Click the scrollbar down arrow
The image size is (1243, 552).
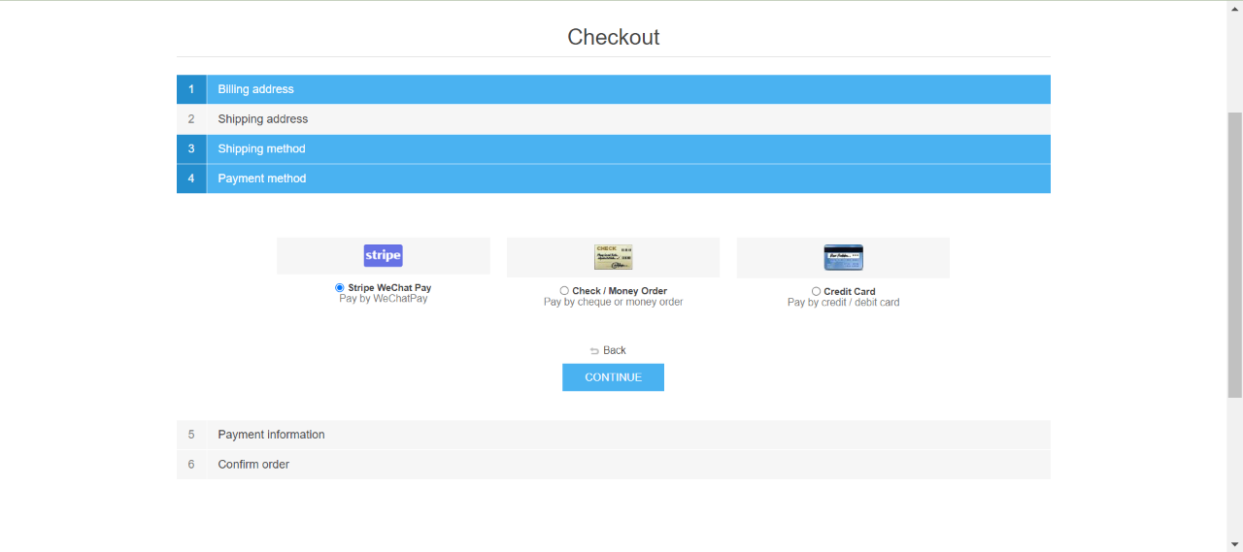1234,544
